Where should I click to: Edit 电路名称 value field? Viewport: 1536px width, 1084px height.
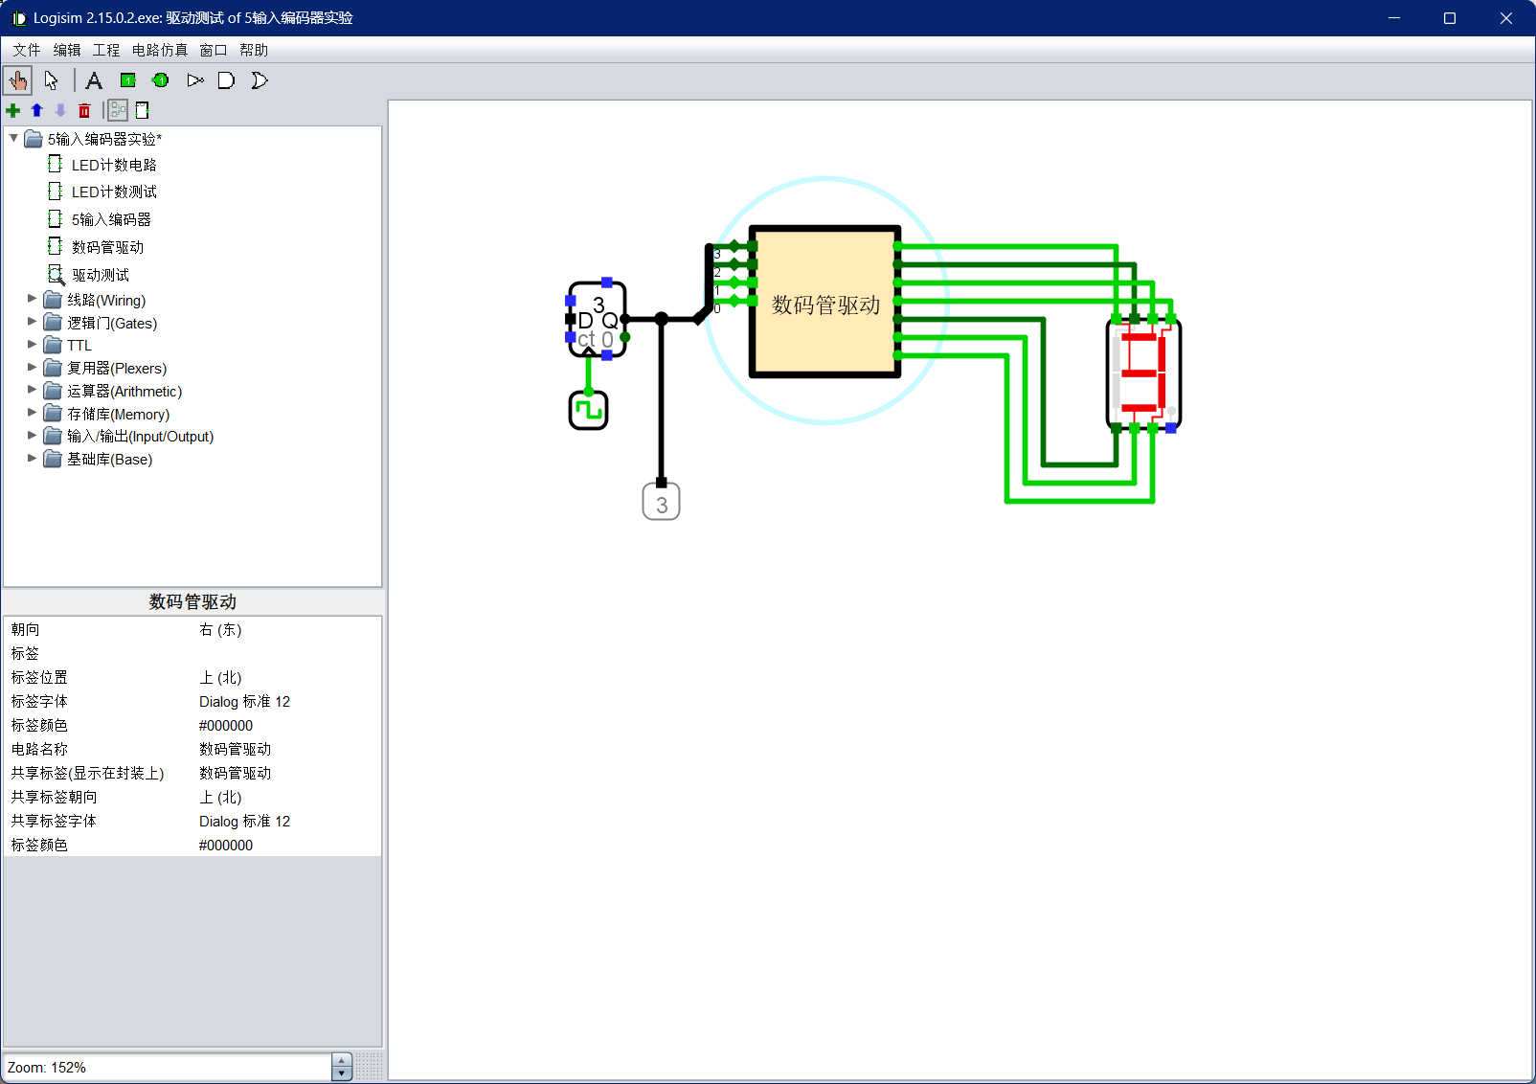point(288,749)
